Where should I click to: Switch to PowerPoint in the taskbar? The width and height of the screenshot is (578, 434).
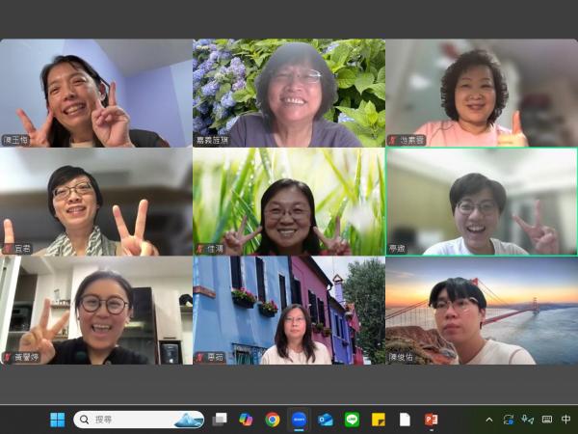click(431, 420)
